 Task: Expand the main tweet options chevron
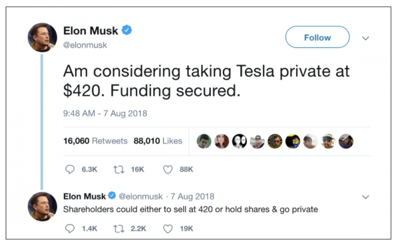[366, 38]
